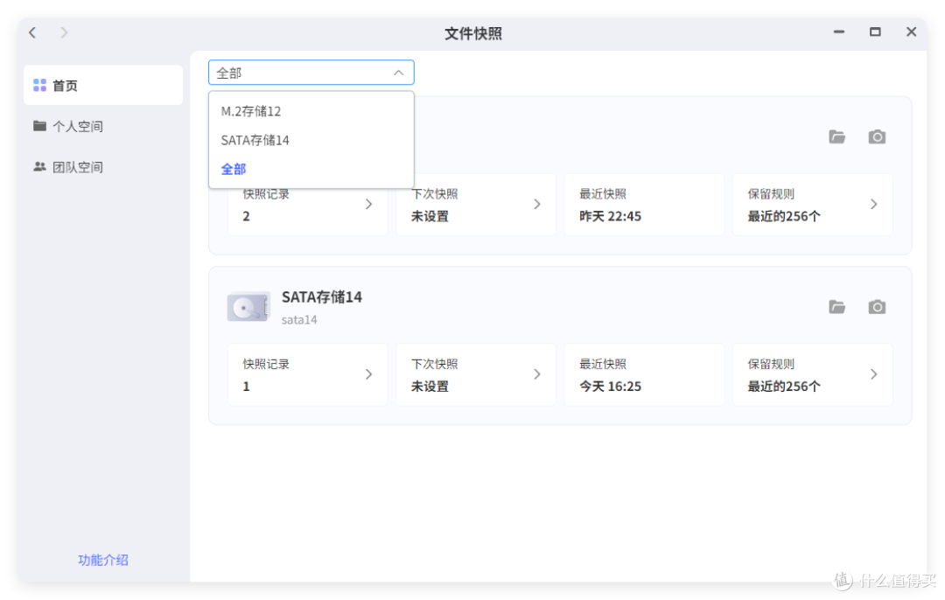Maximize the 文件快照 window

[x=875, y=32]
